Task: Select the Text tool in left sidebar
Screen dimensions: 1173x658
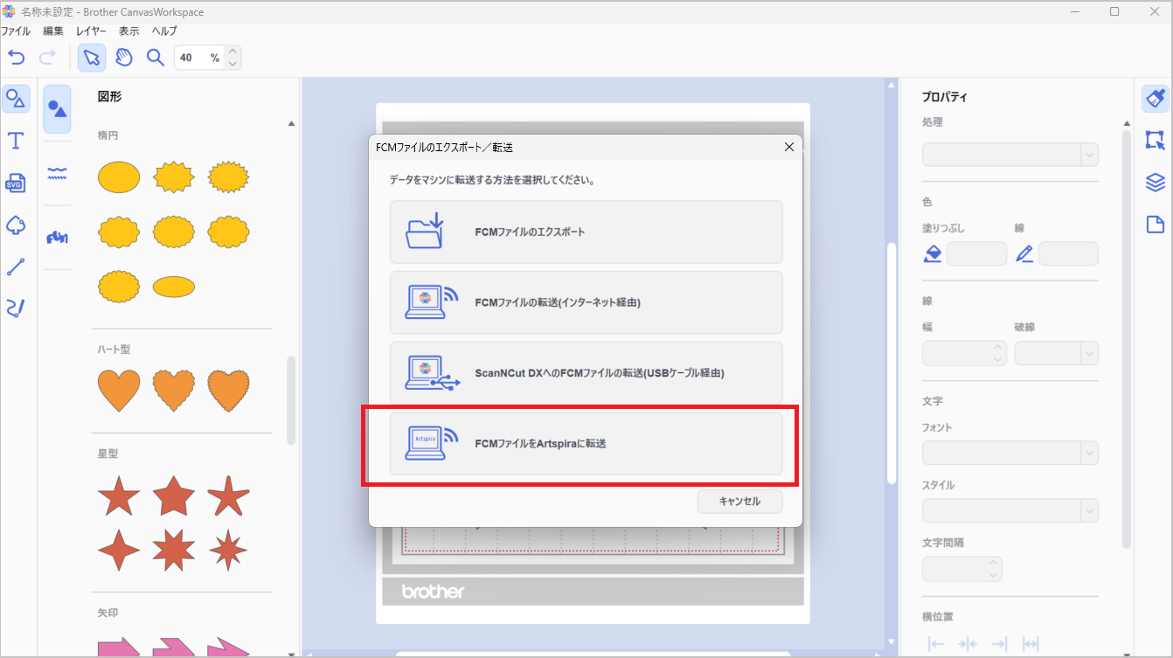Action: coord(15,141)
